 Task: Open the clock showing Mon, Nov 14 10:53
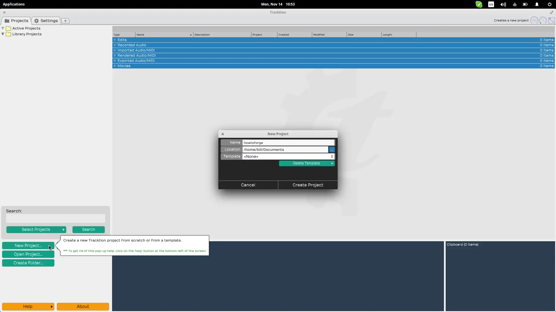(278, 4)
